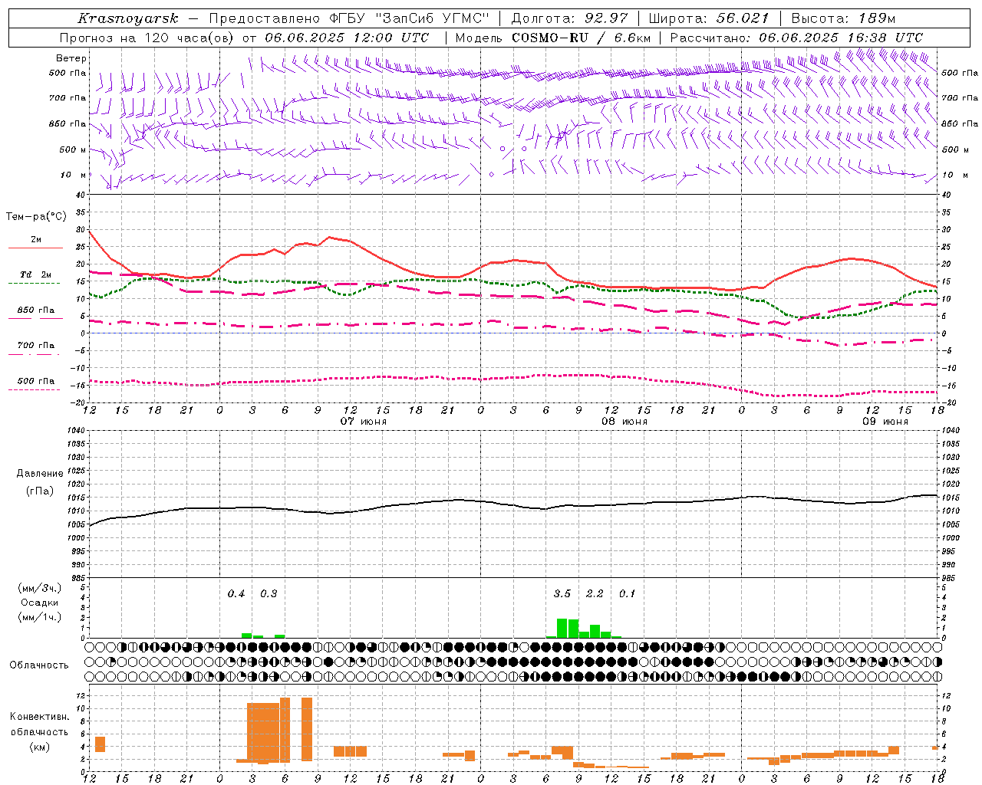982x785 pixels.
Task: Click the 'Krasnoyarsk' station title
Action: [128, 18]
